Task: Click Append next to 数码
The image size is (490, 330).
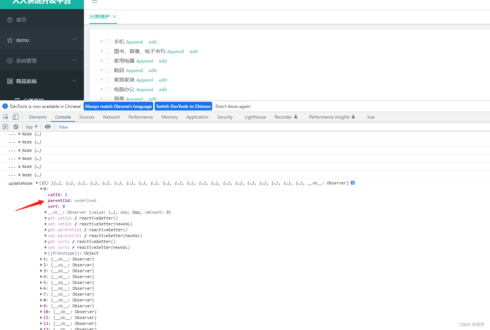Action: coord(135,71)
